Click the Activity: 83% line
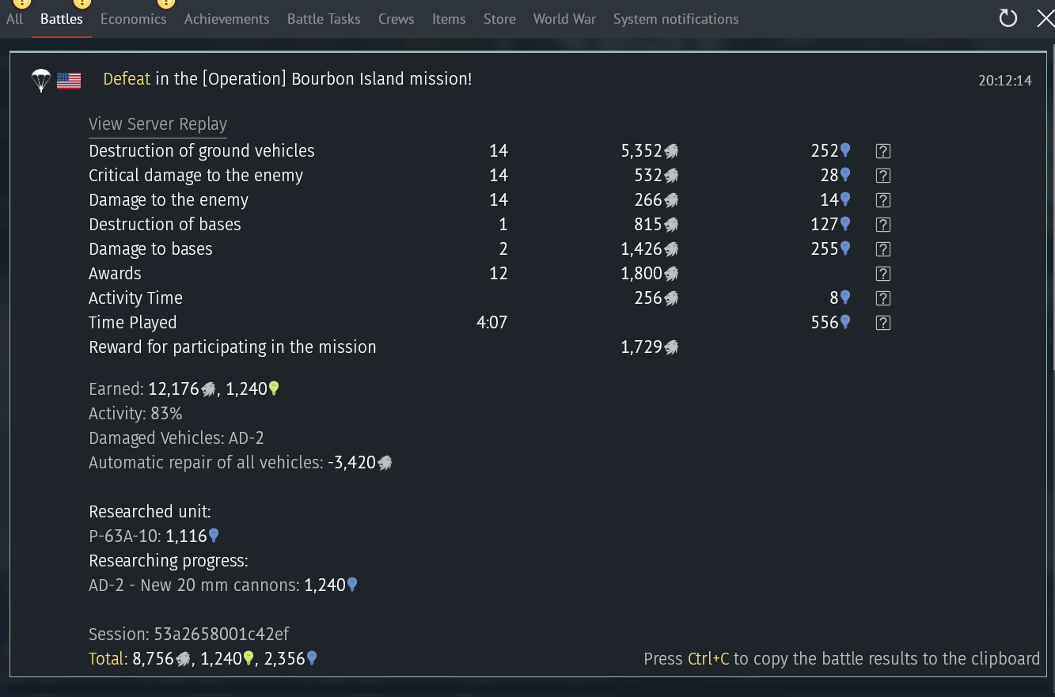This screenshot has height=697, width=1055. 135,414
